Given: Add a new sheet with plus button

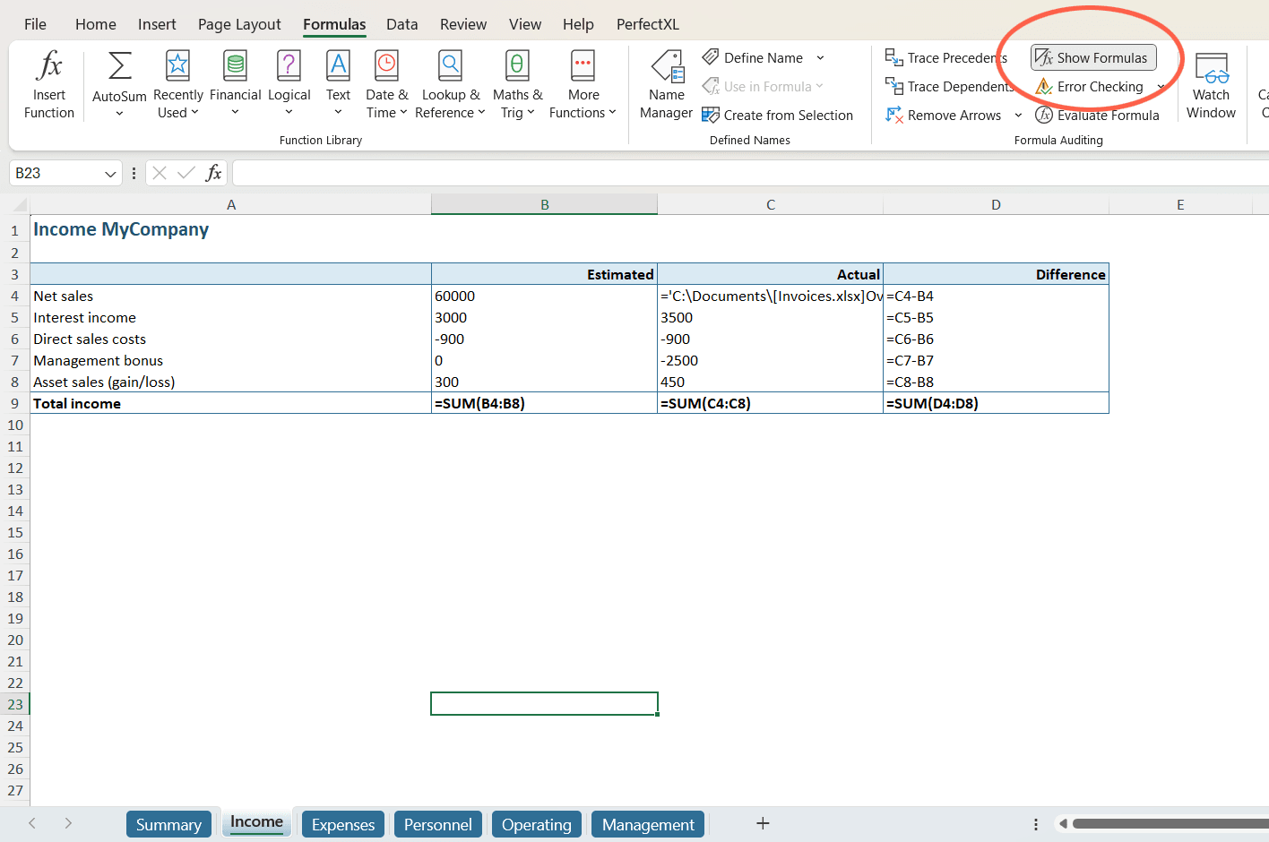Looking at the screenshot, I should pyautogui.click(x=763, y=823).
